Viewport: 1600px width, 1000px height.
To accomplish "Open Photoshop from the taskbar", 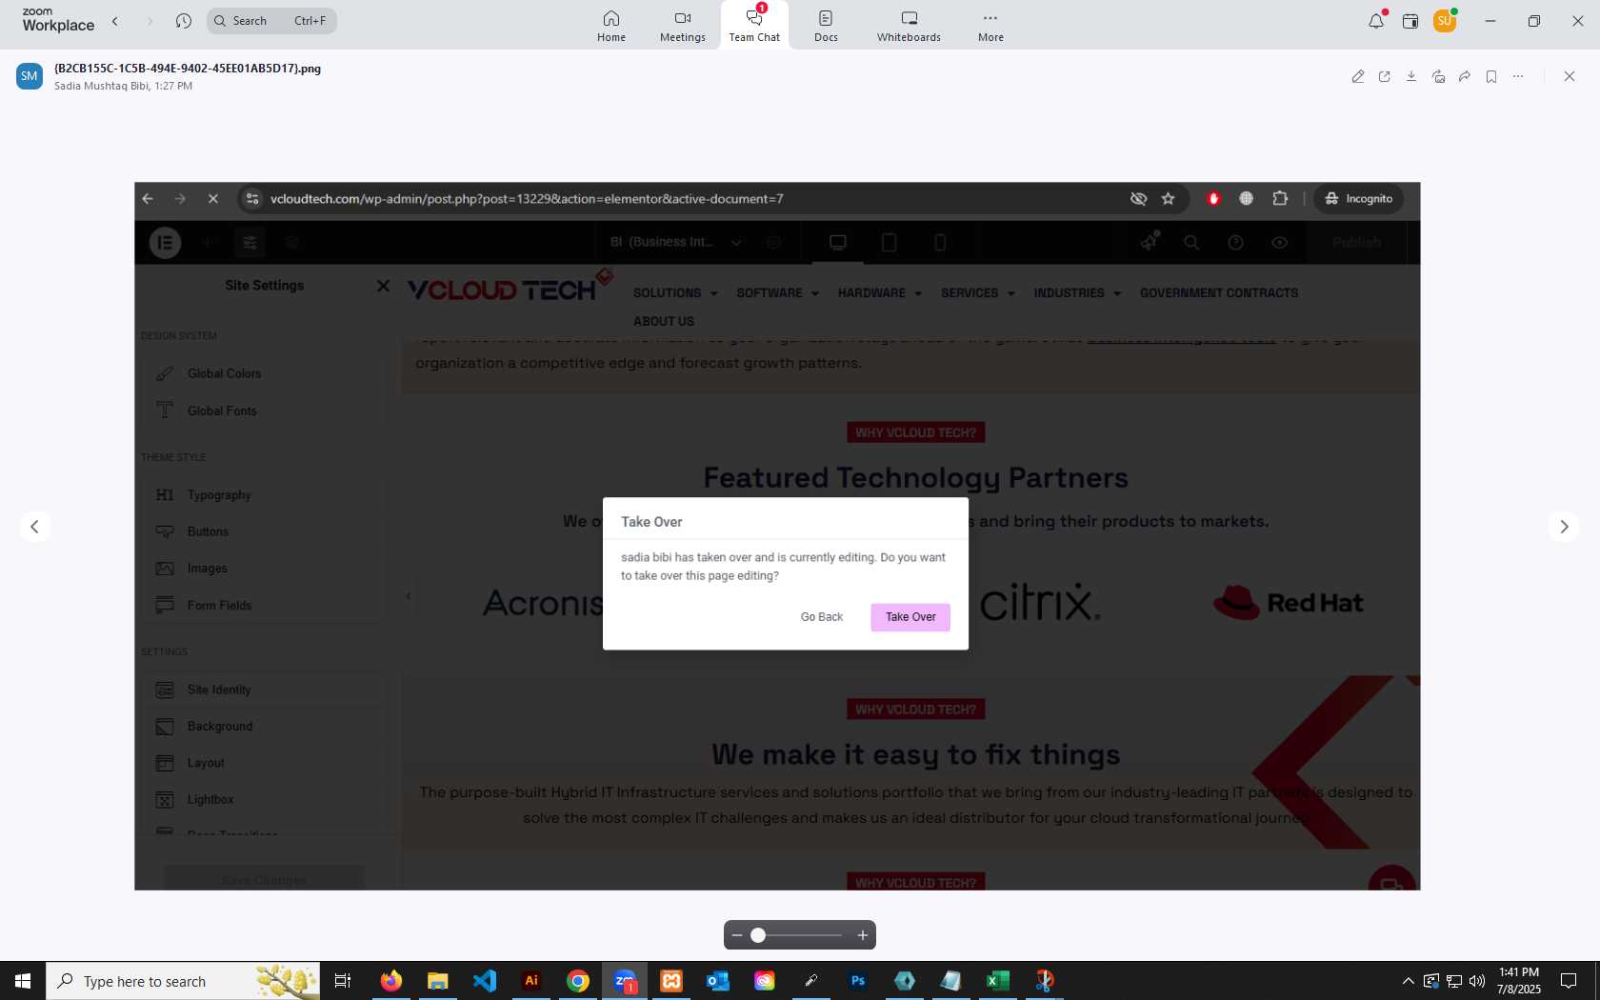I will coord(858,981).
